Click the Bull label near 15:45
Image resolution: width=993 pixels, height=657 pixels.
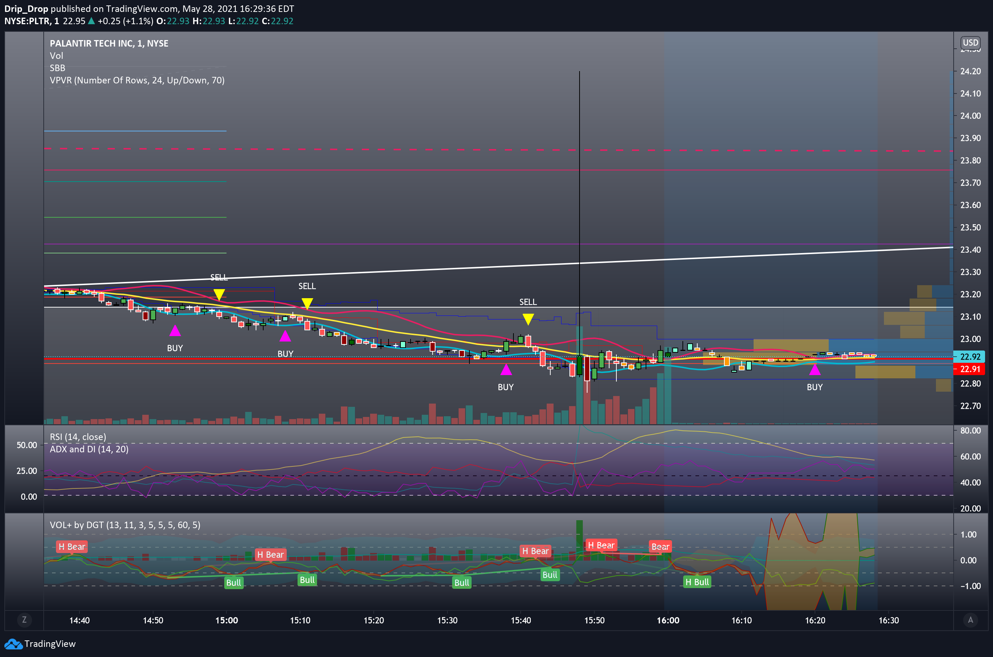[550, 575]
